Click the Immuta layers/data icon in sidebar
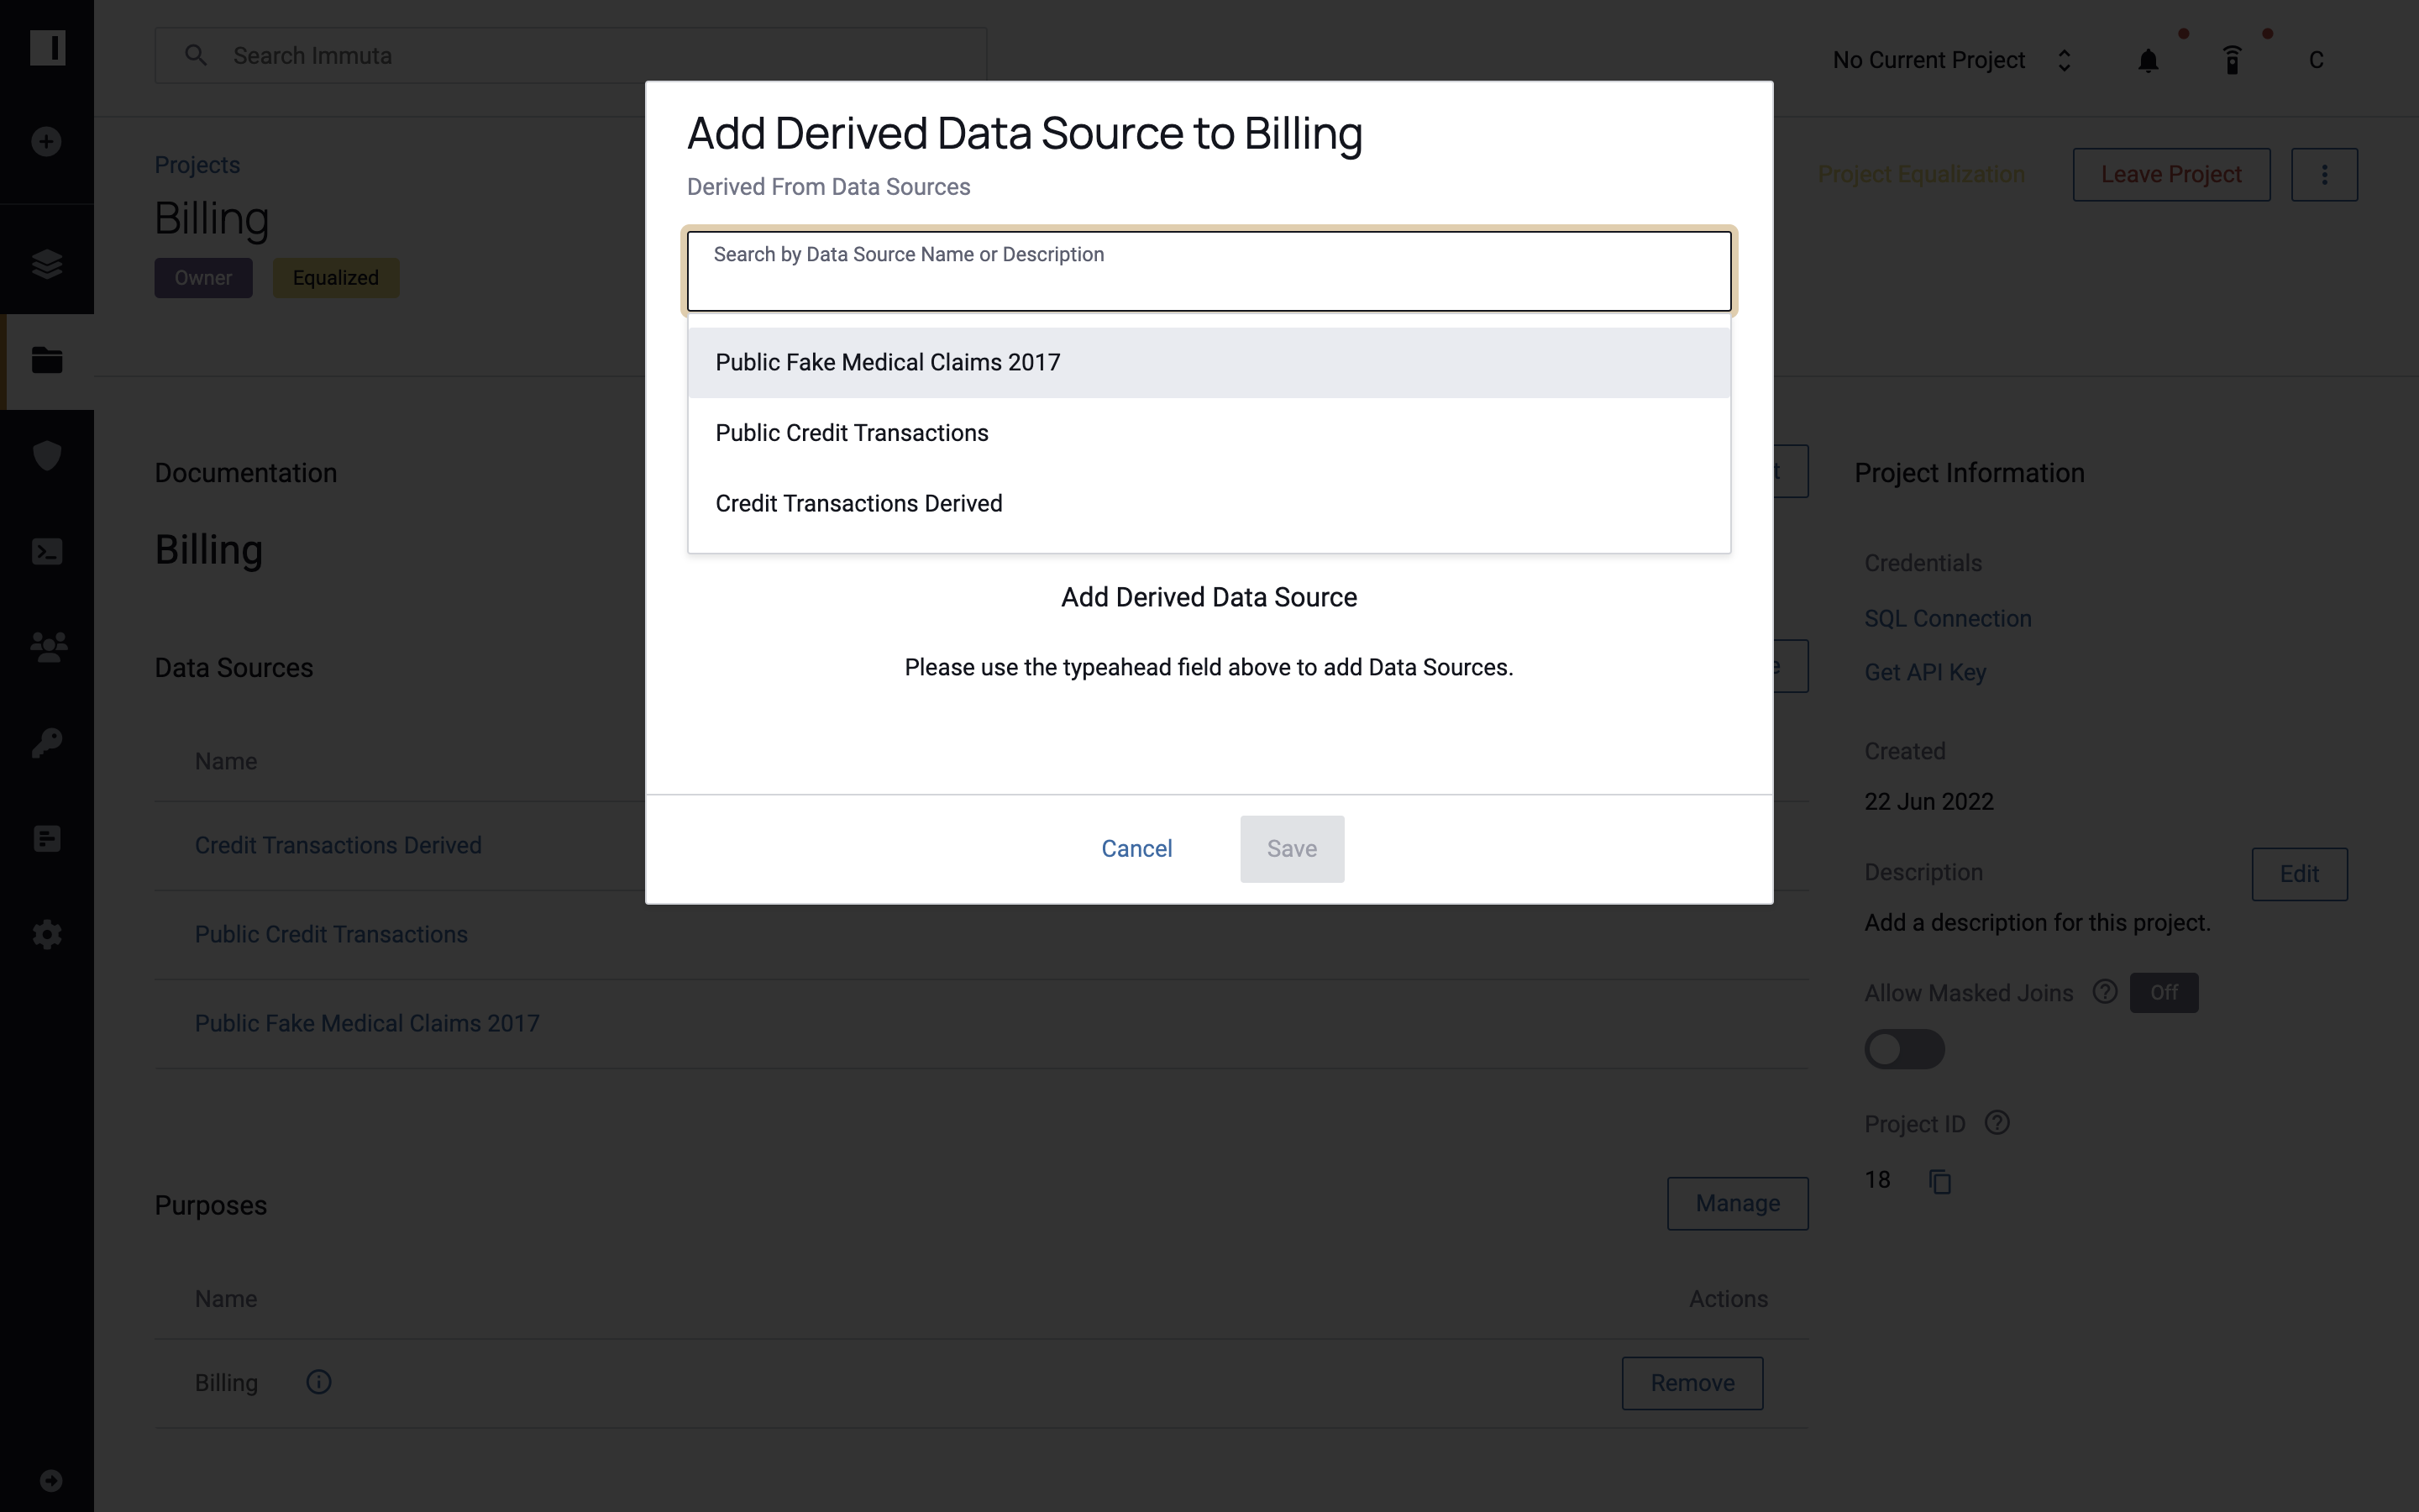This screenshot has height=1512, width=2419. pyautogui.click(x=47, y=265)
